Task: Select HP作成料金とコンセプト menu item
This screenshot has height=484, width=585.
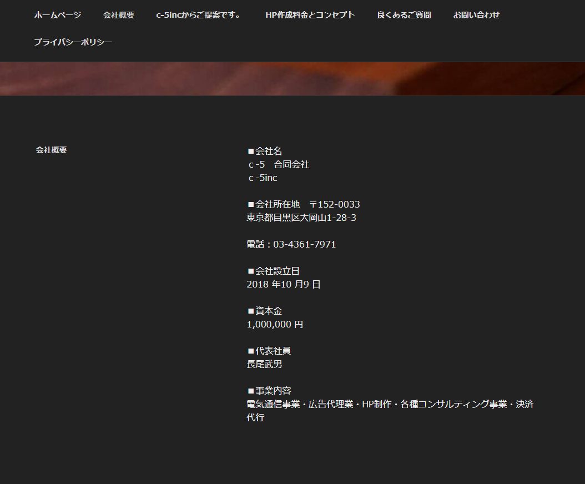Action: click(x=310, y=15)
